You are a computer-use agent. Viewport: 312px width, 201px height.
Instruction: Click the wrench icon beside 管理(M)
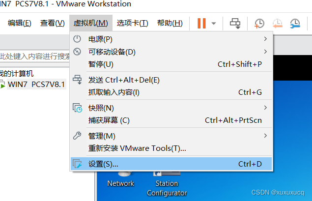(77, 136)
